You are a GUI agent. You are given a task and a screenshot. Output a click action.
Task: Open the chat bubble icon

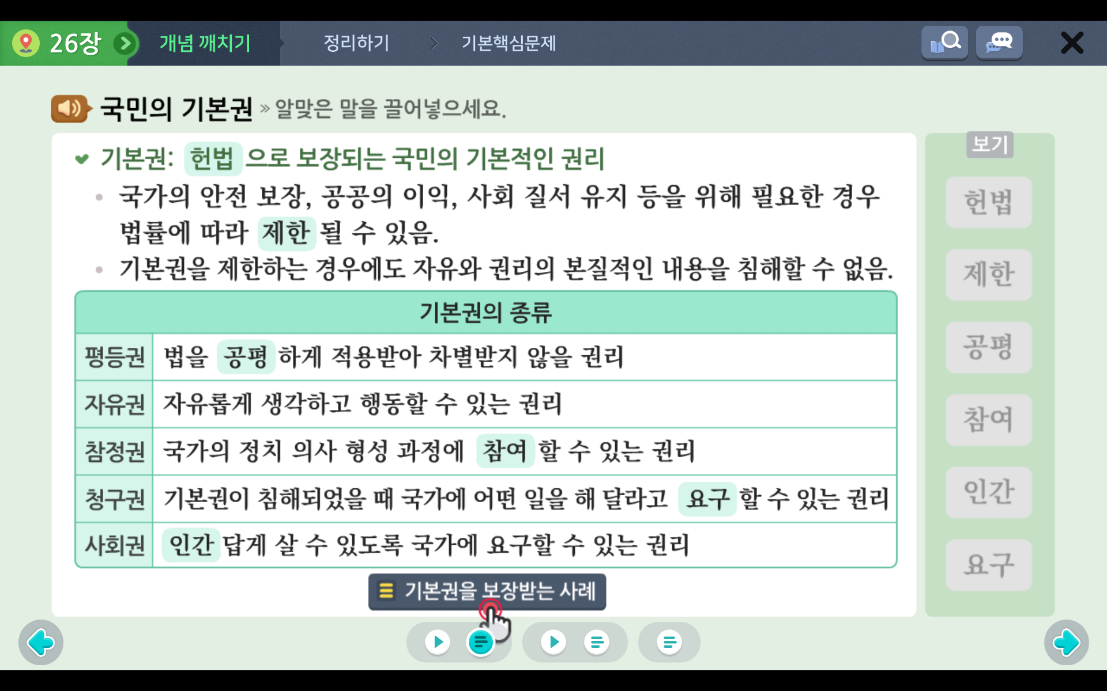[x=999, y=43]
